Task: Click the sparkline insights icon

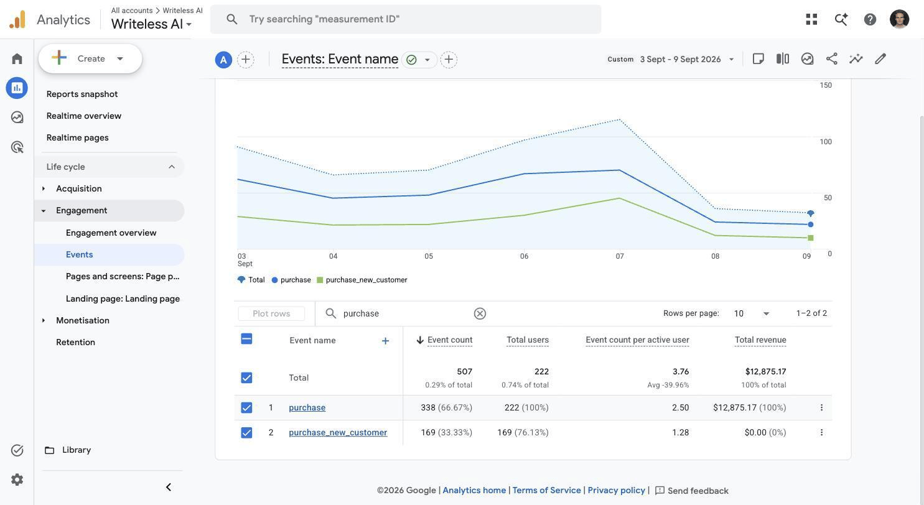Action: (x=856, y=58)
